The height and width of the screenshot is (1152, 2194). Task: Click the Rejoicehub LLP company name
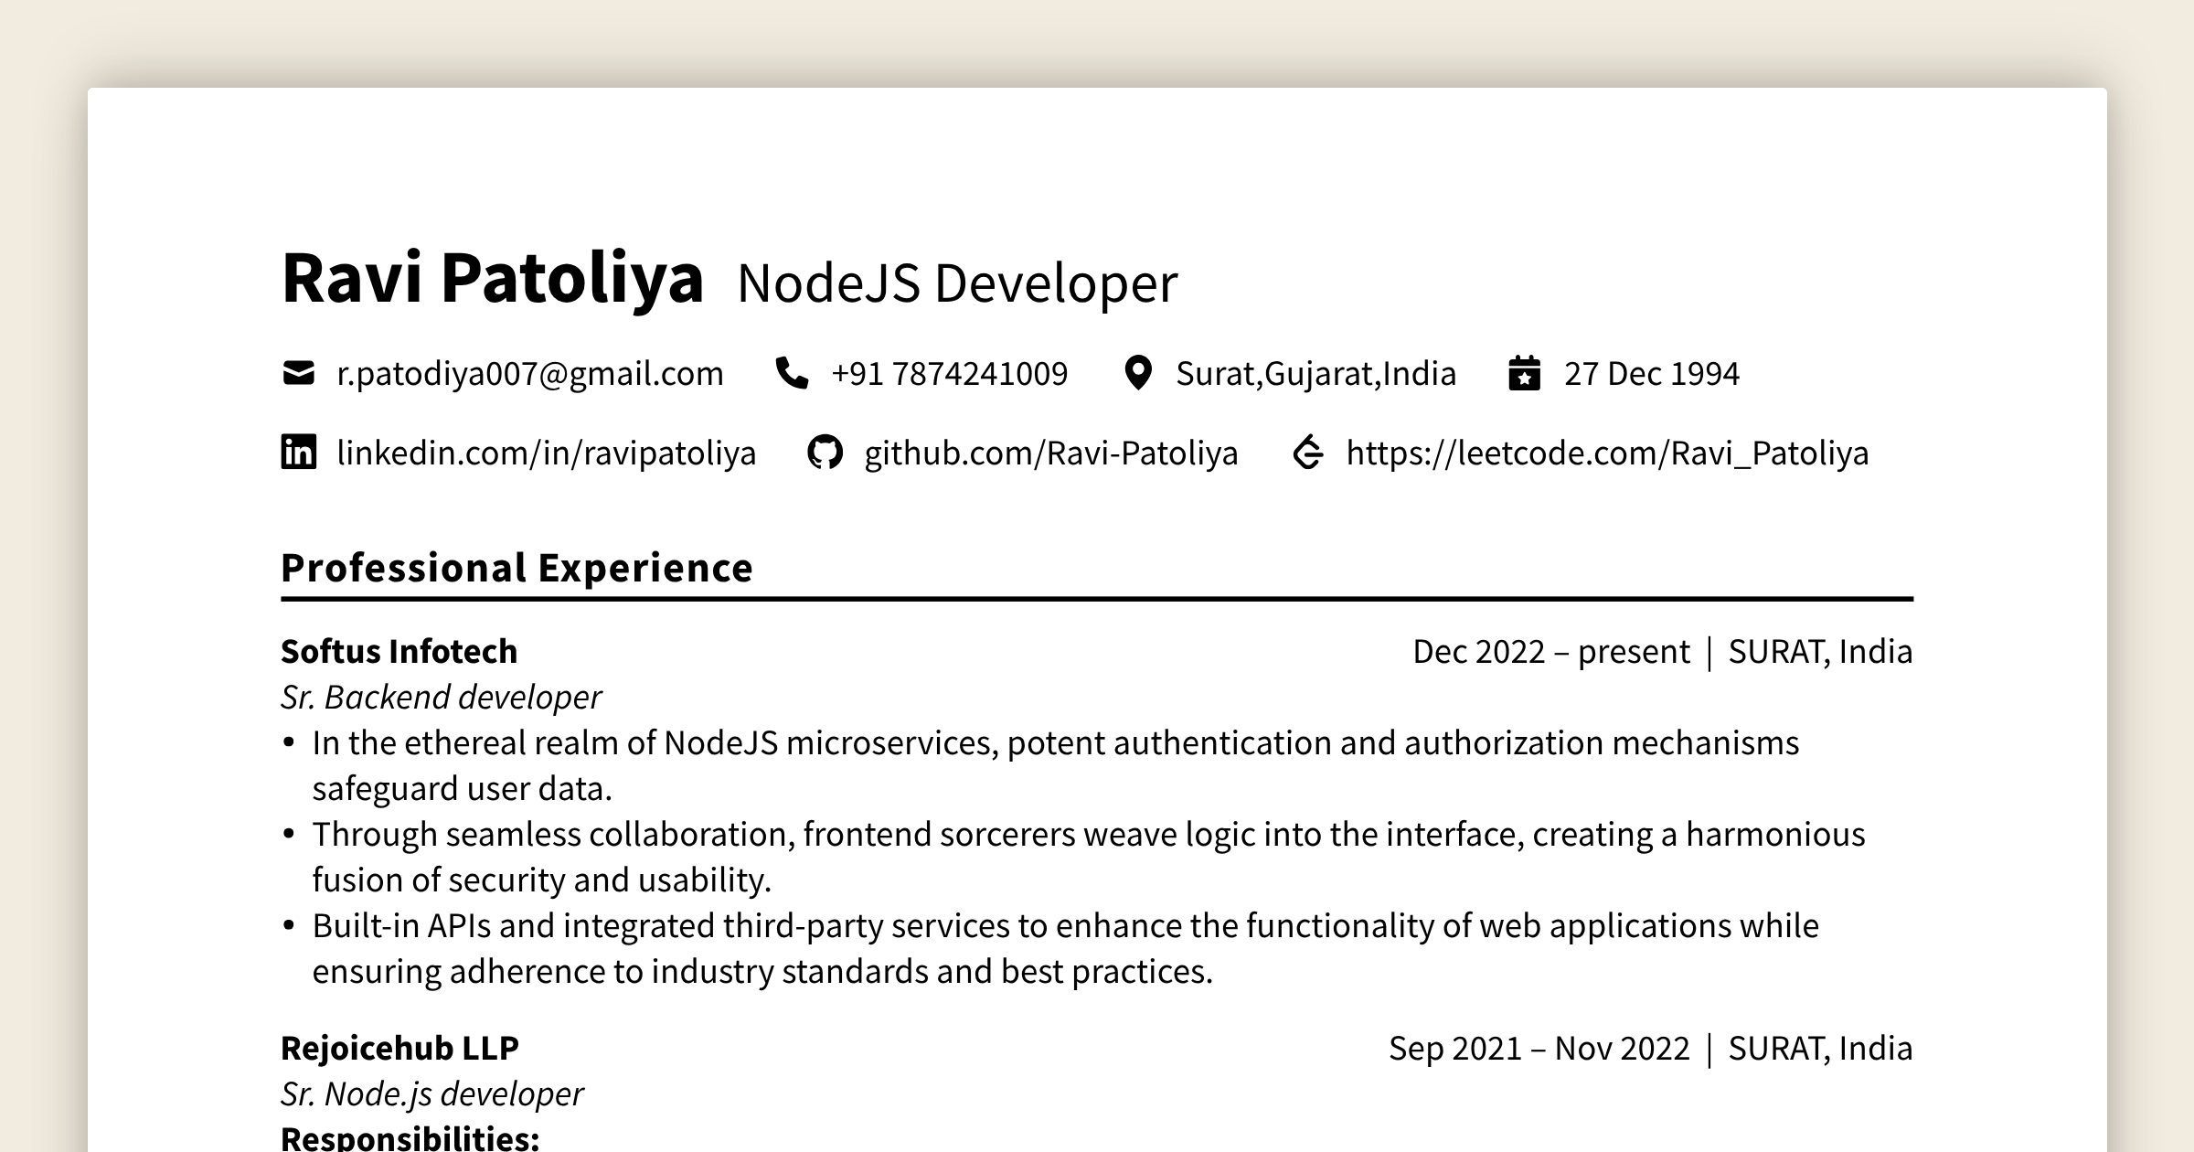pos(399,1049)
